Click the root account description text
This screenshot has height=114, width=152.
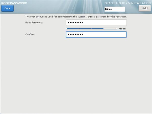[x=76, y=17]
